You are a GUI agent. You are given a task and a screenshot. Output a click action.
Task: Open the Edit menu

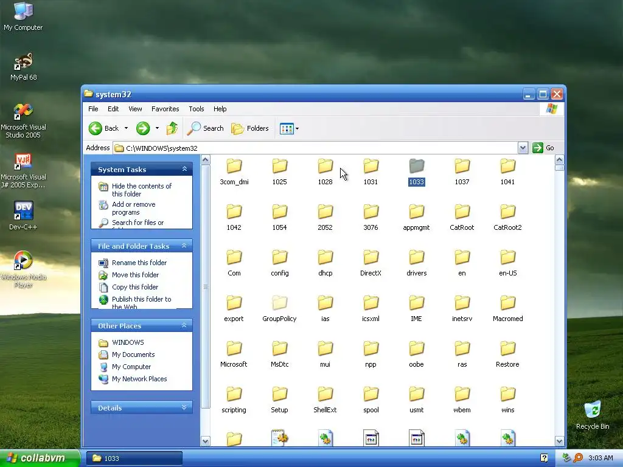pos(113,109)
